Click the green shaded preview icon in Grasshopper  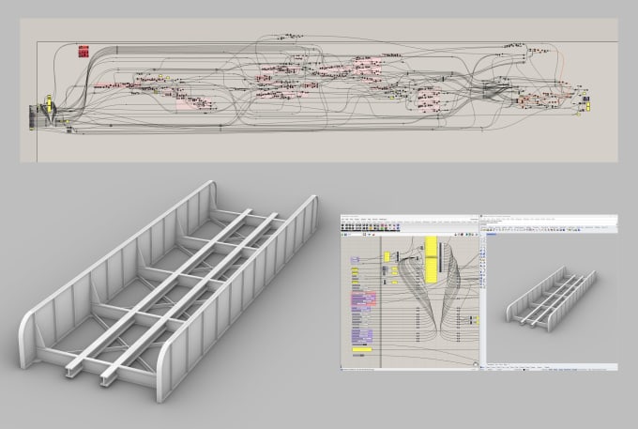(x=470, y=235)
